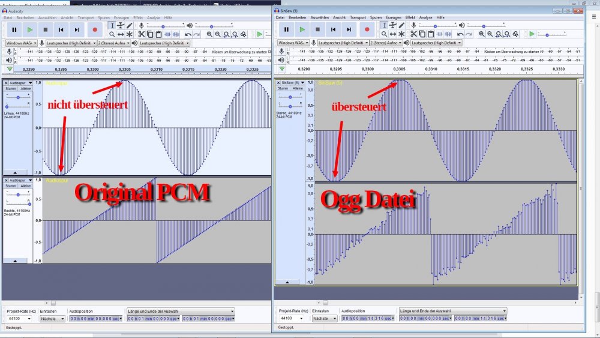Open the Windows WASAPI host dropdown in left window
Screen dimensions: 600x338
coord(20,43)
